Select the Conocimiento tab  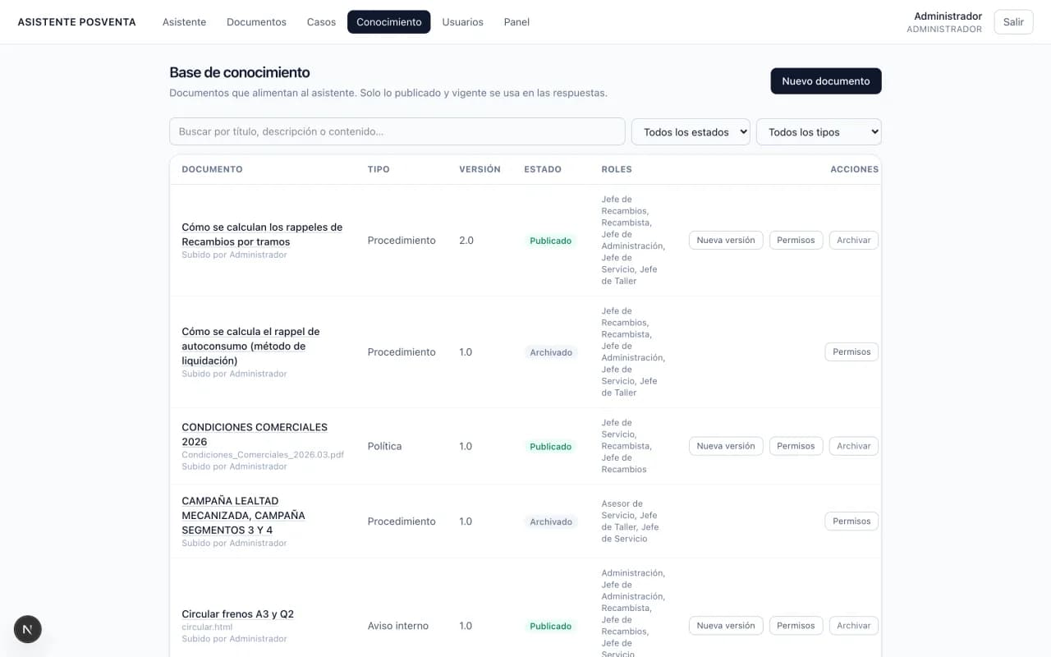(x=388, y=22)
